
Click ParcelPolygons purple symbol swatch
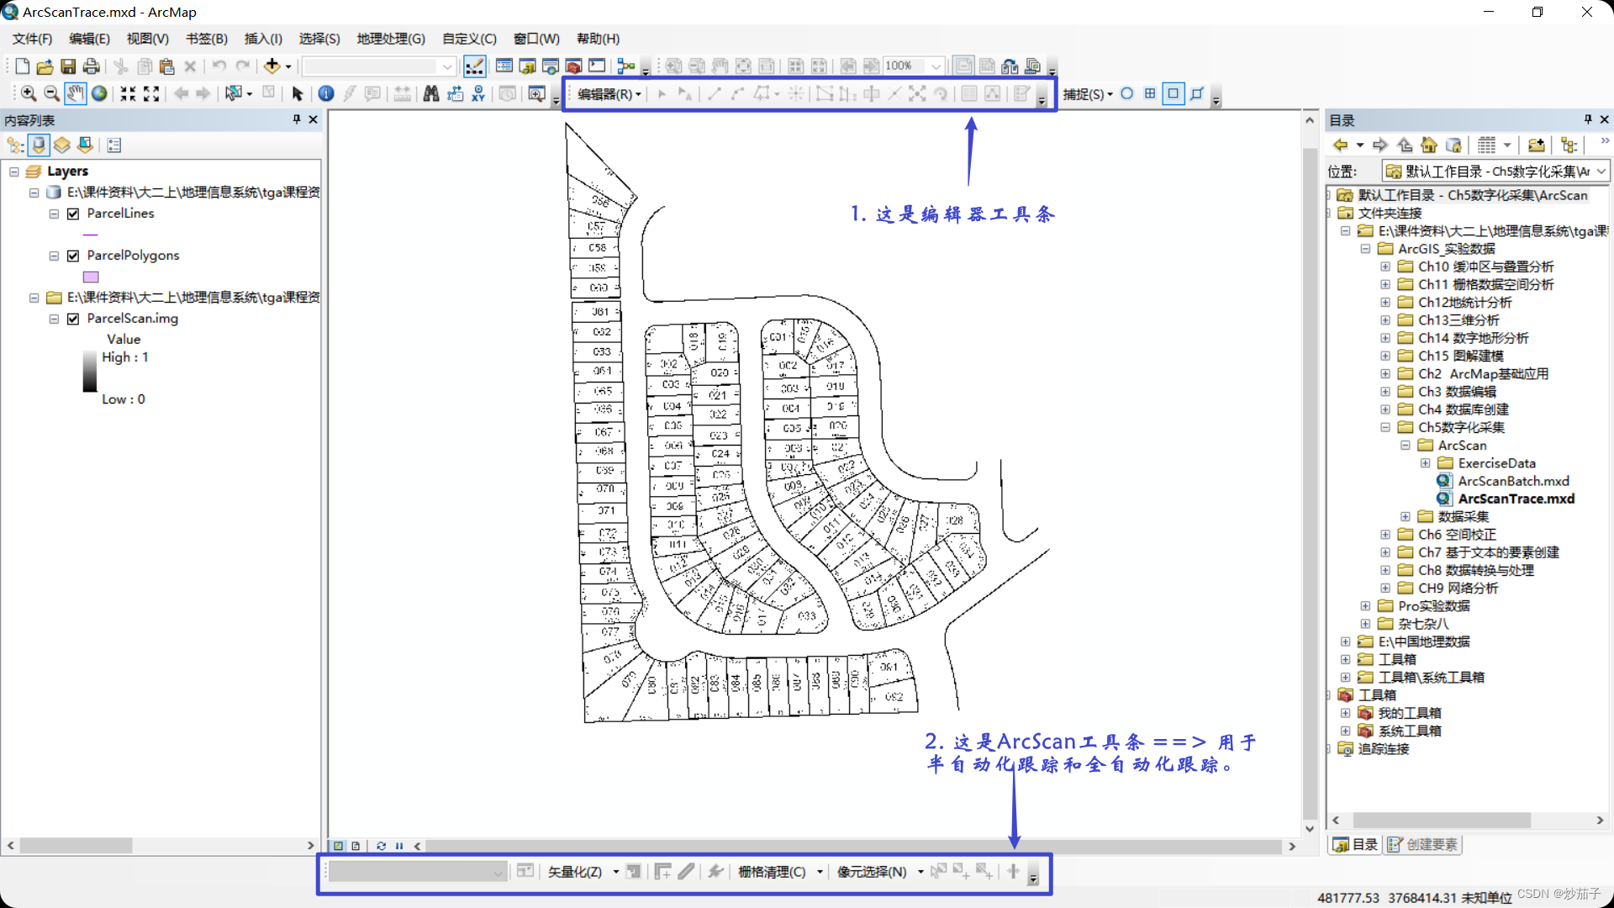tap(91, 277)
